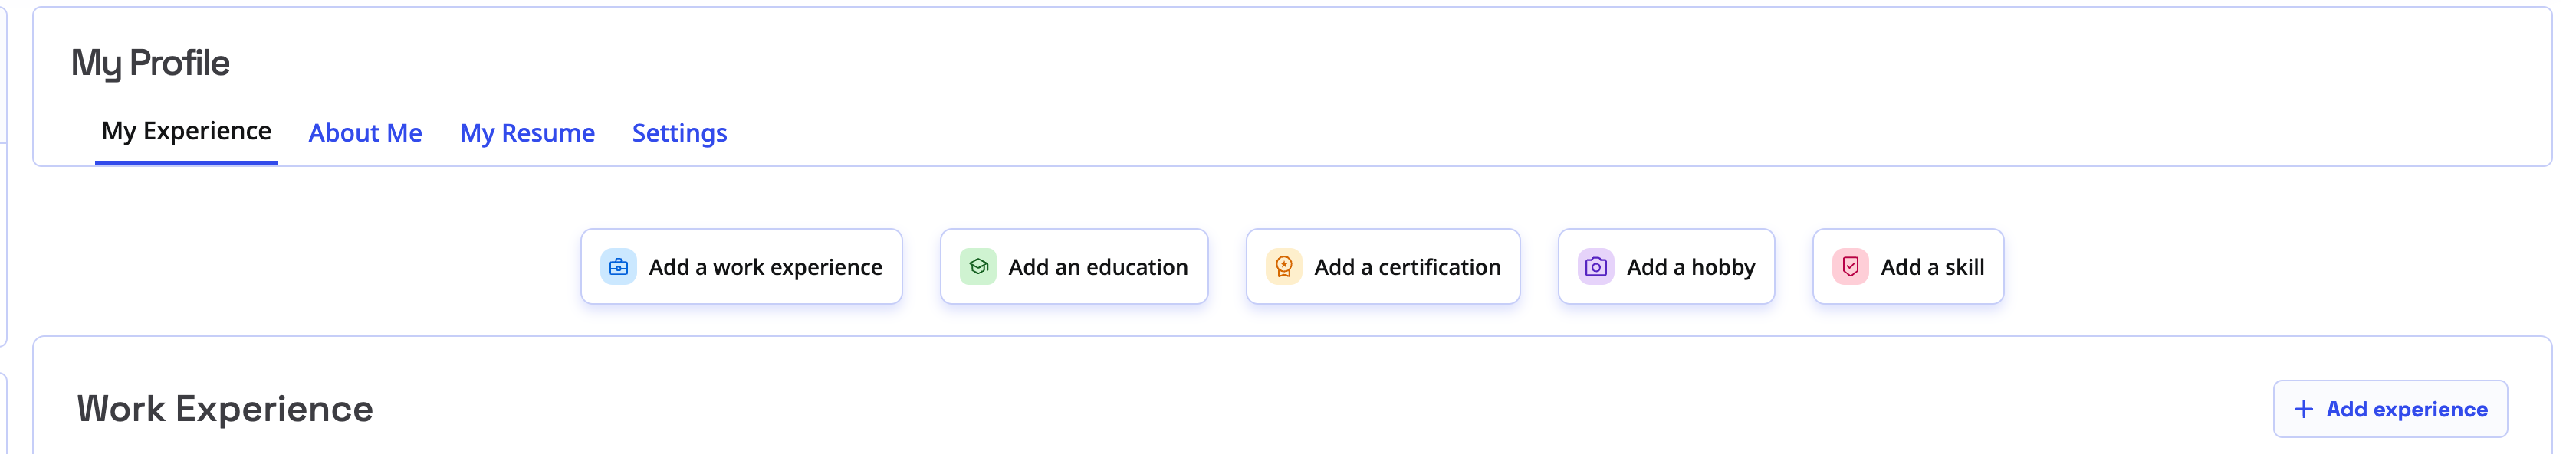This screenshot has height=454, width=2576.
Task: Go to the Settings tab
Action: (679, 132)
